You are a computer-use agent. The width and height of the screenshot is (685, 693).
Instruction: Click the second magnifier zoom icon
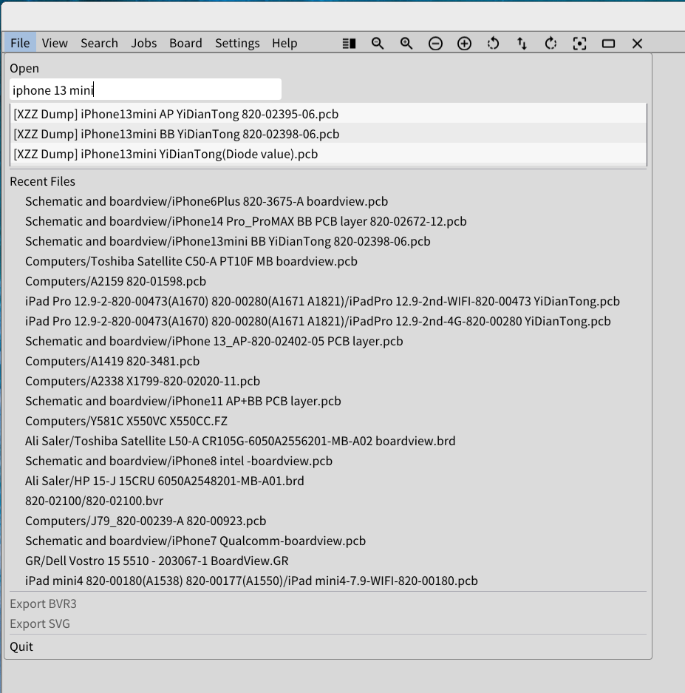click(x=406, y=44)
